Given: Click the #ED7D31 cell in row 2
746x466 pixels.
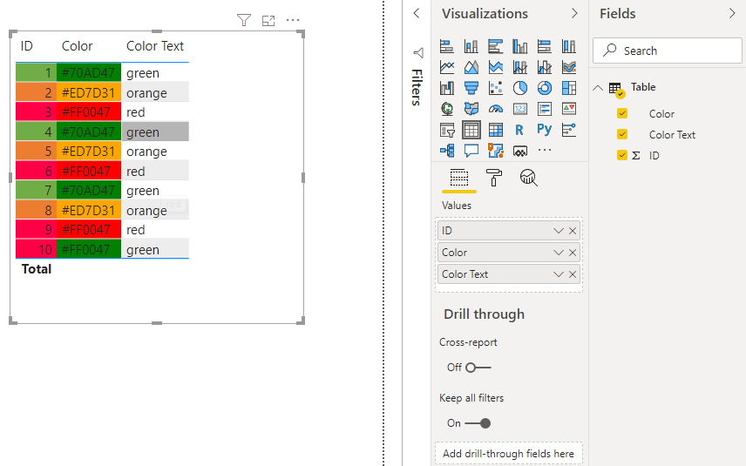Looking at the screenshot, I should click(x=89, y=92).
